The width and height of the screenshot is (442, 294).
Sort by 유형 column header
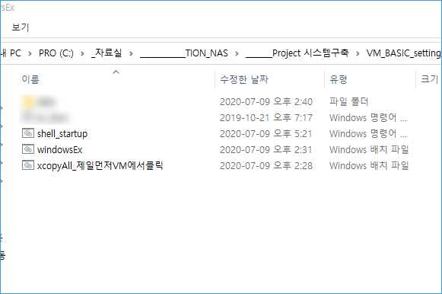[x=339, y=79]
